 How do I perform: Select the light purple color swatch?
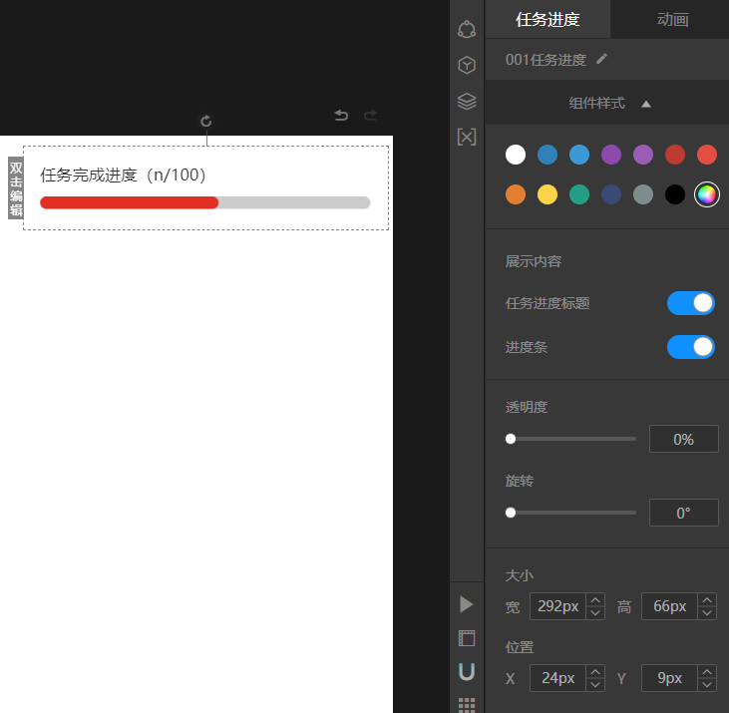(643, 155)
